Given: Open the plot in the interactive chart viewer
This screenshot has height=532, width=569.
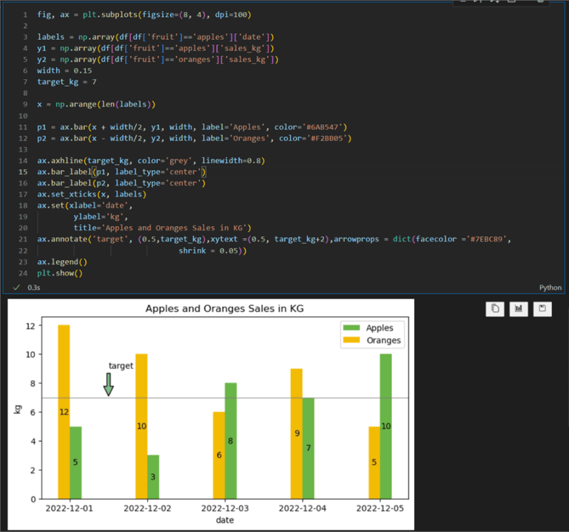Looking at the screenshot, I should (518, 309).
